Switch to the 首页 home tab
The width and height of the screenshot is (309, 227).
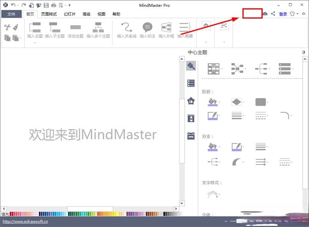30,14
